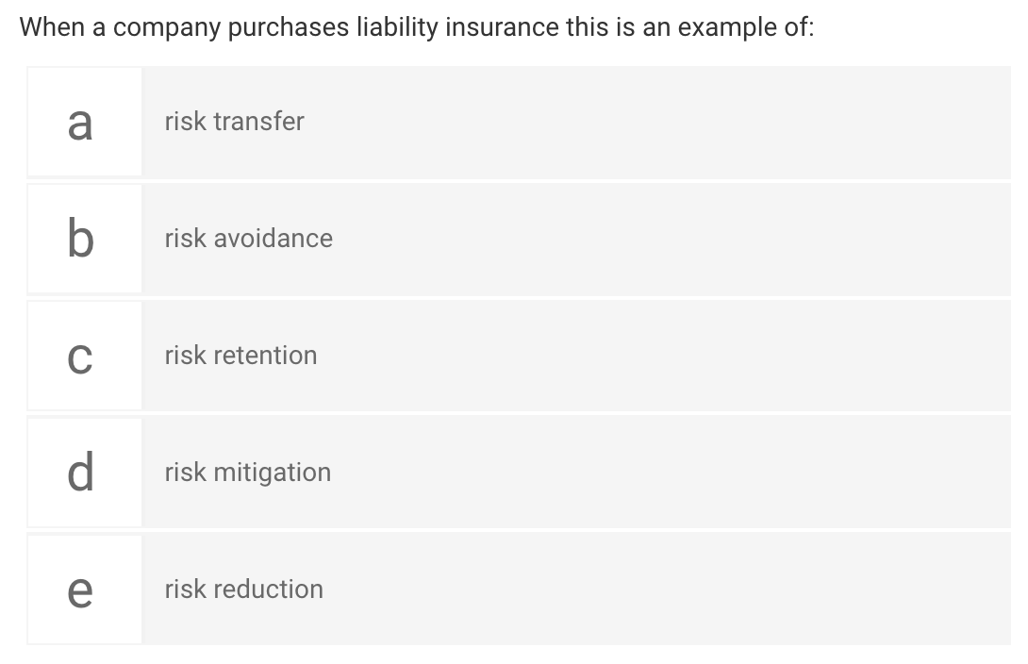Click the letter box labeled b

(x=84, y=239)
